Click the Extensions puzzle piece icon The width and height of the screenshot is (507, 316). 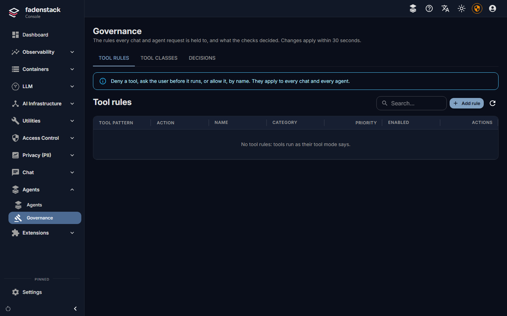pos(15,233)
